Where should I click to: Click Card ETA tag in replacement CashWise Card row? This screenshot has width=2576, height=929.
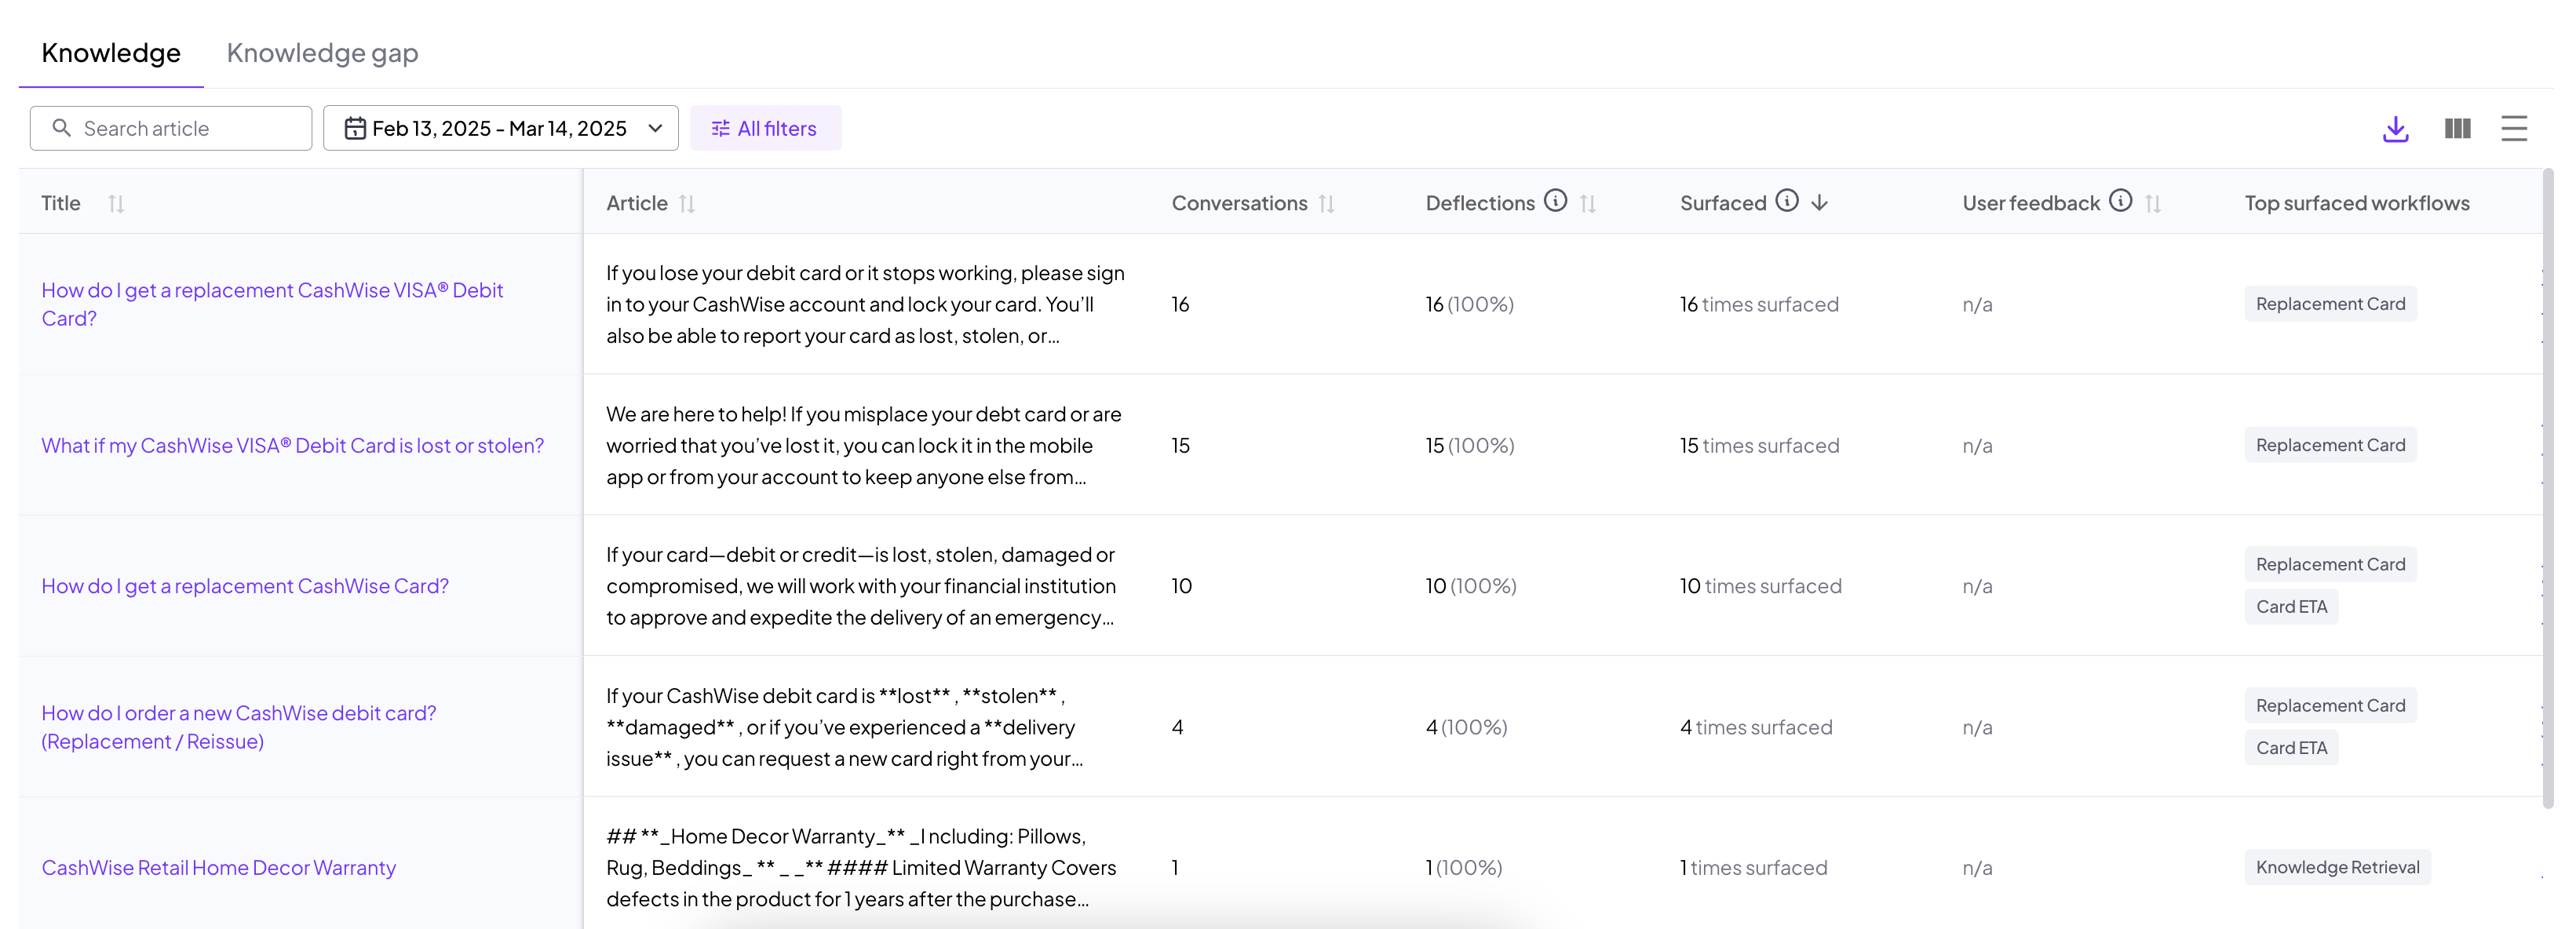pyautogui.click(x=2291, y=607)
